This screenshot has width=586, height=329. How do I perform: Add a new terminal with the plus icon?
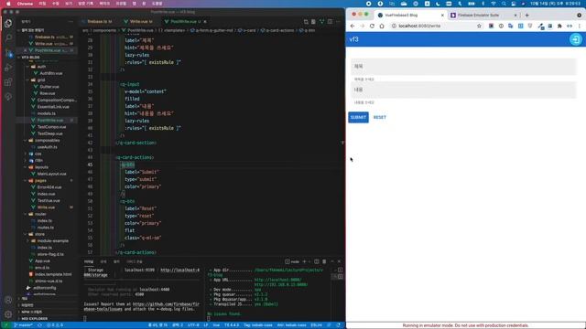pos(304,261)
